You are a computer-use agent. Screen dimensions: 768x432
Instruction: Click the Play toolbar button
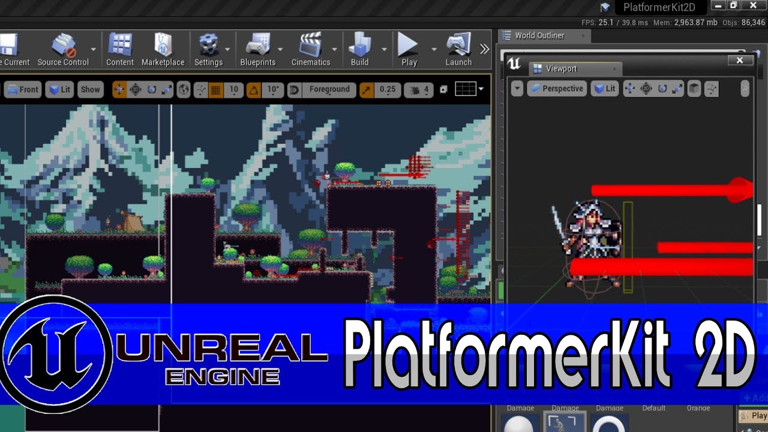pos(409,50)
